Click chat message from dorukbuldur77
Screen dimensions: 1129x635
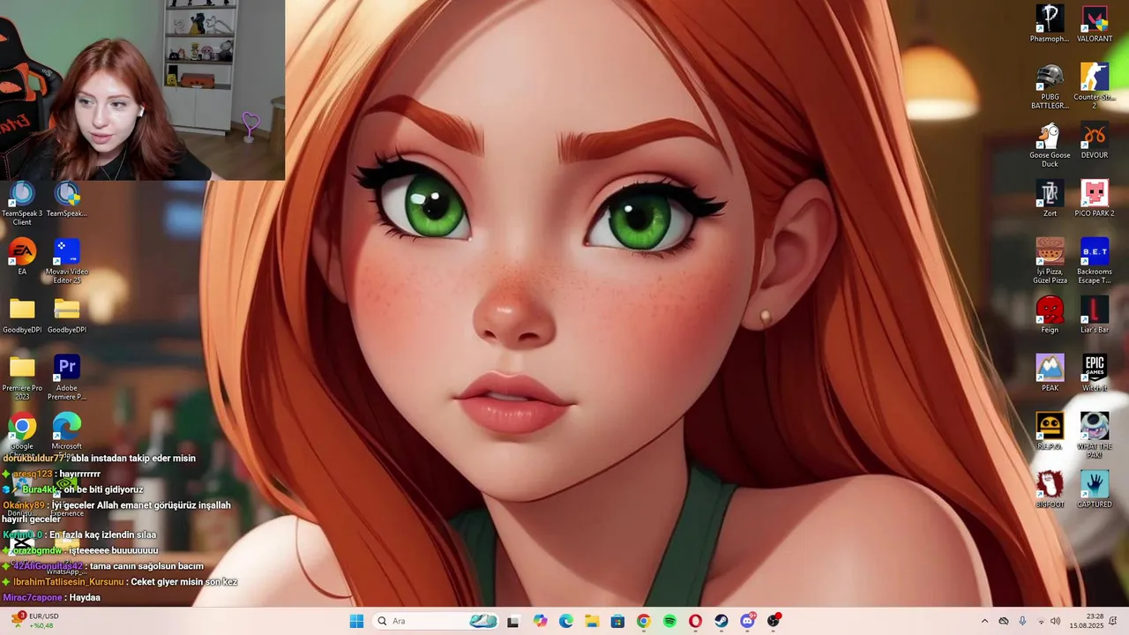pos(99,458)
